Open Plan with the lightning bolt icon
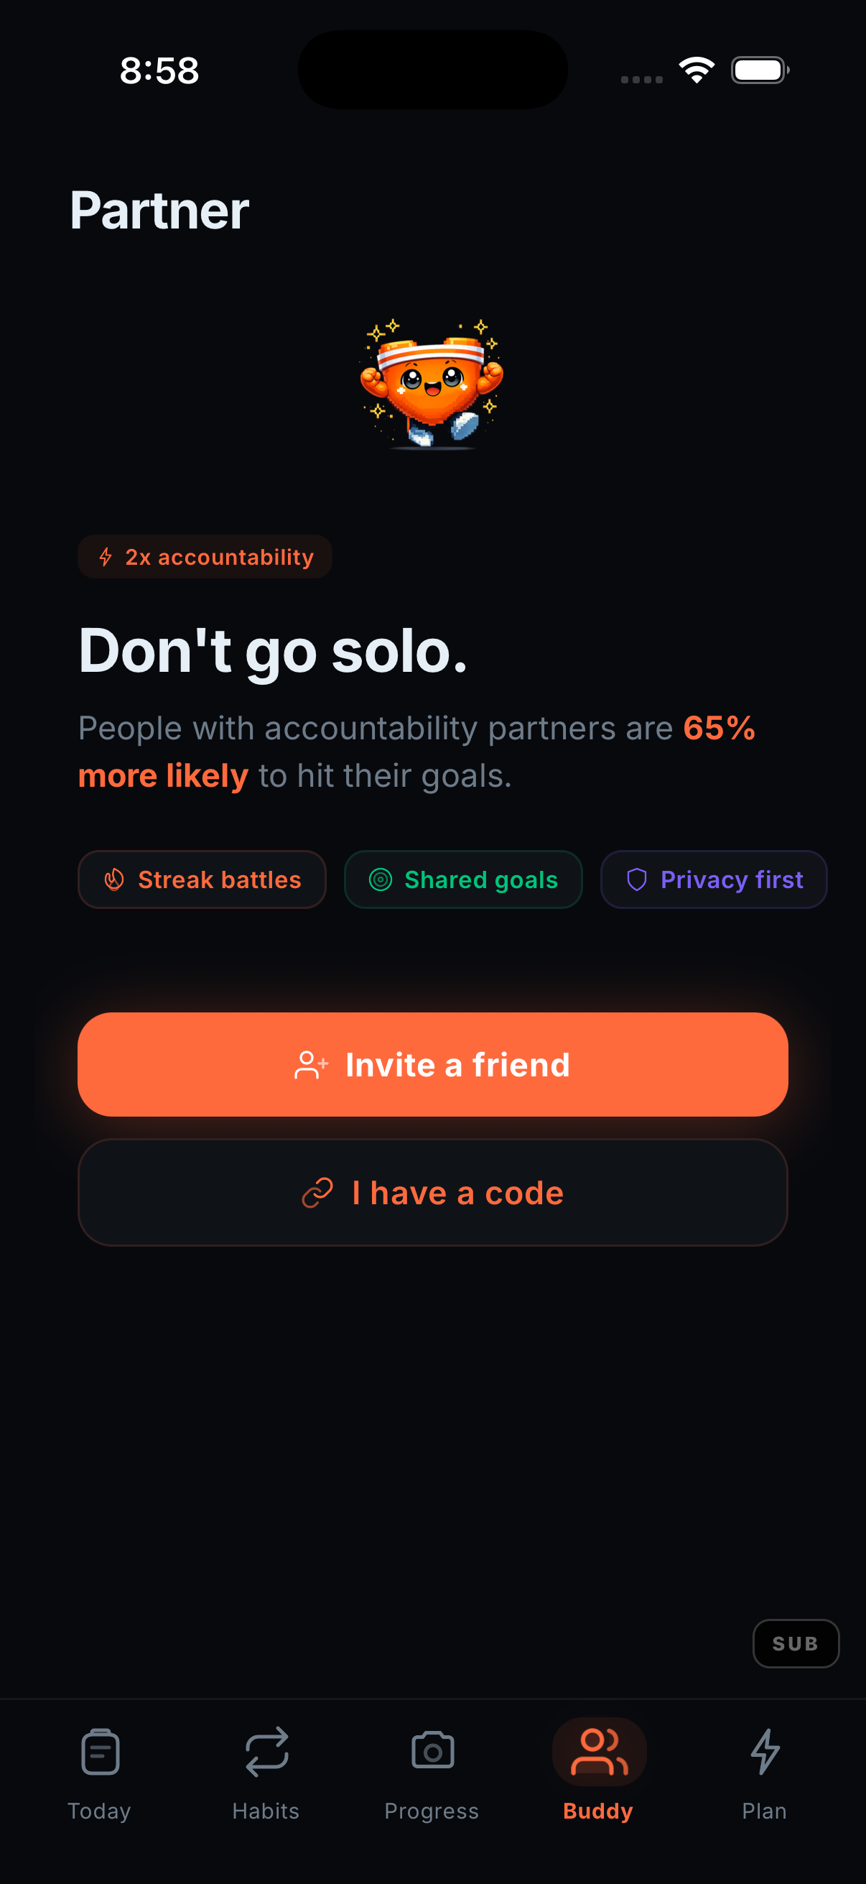Screen dimensions: 866x1884 tap(765, 1751)
